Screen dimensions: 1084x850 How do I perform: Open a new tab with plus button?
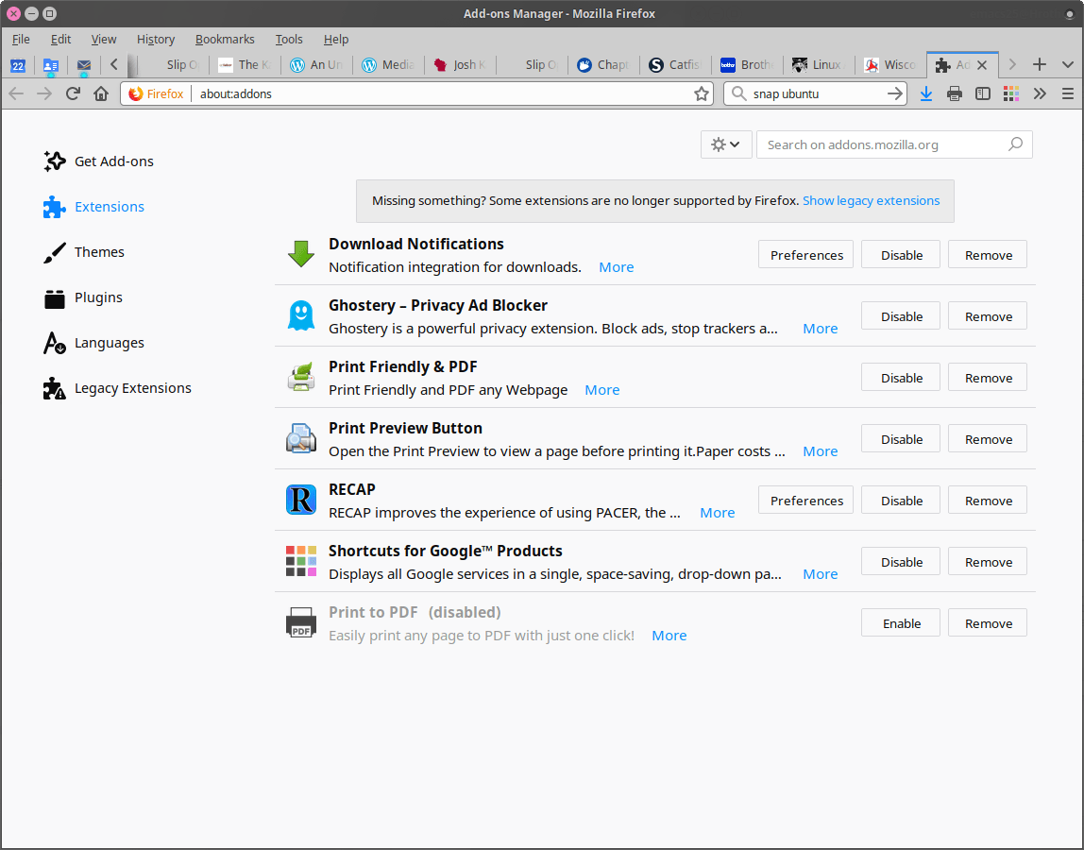[1039, 65]
